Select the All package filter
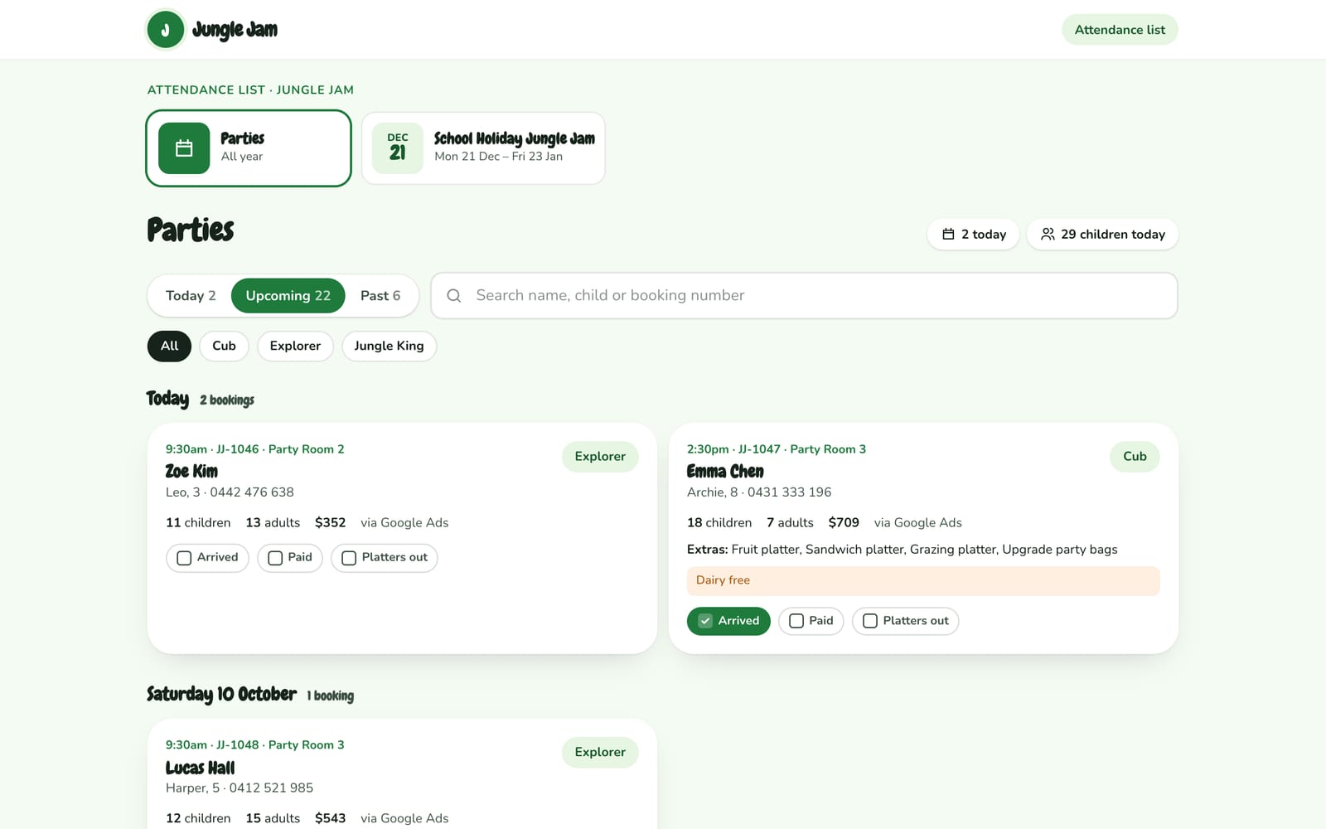The height and width of the screenshot is (829, 1326). (x=169, y=346)
